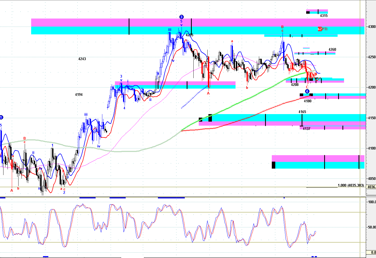Click black square on lowest cyan zone
The image size is (376, 258).
click(273, 165)
